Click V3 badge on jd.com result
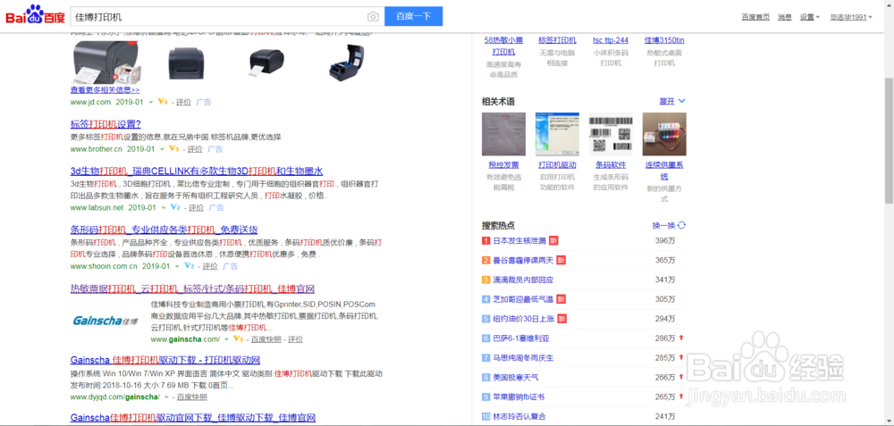Screen dimensions: 894x426 [x=163, y=102]
